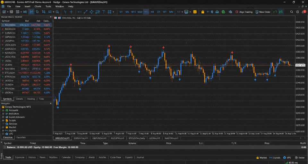This screenshot has height=164, width=308.
Task: Open the Charts menu
Action: click(x=38, y=6)
